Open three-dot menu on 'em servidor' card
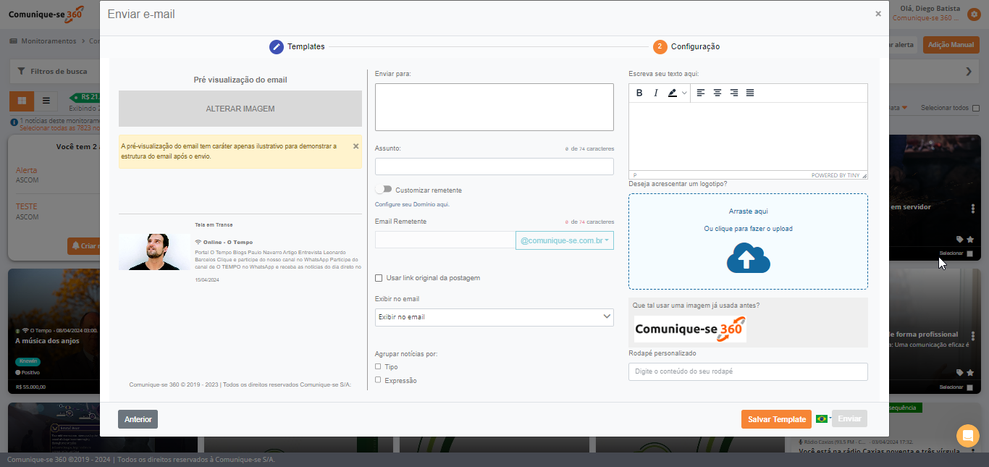 click(972, 209)
